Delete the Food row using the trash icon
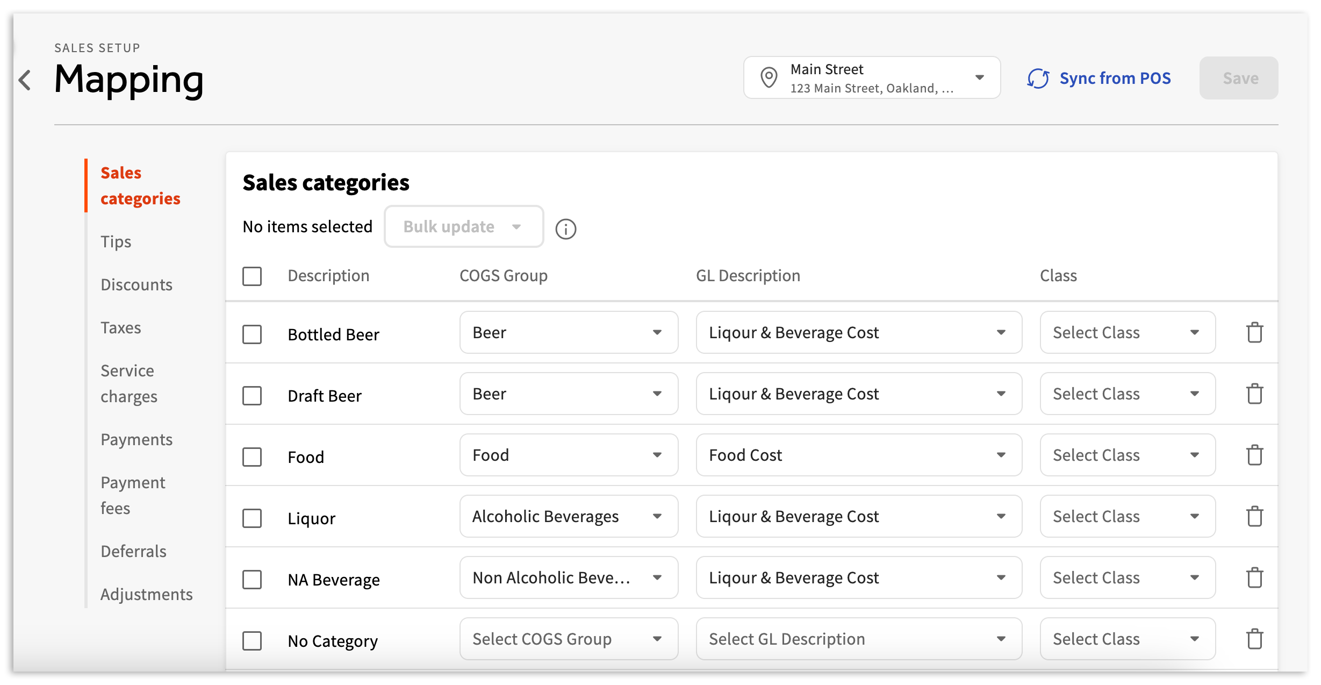The width and height of the screenshot is (1321, 685). point(1255,455)
